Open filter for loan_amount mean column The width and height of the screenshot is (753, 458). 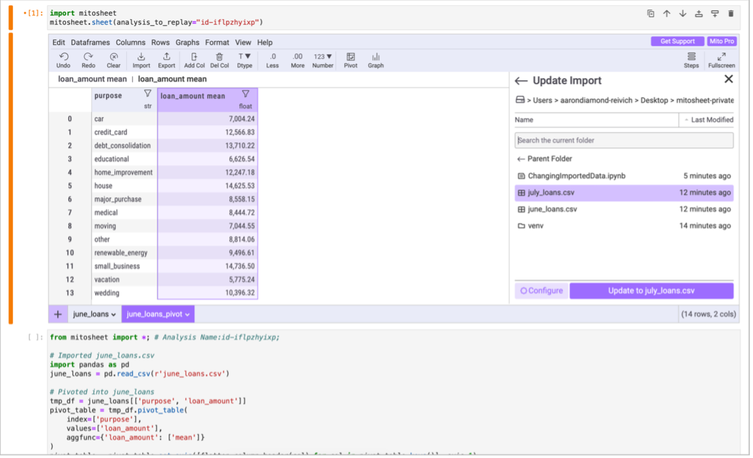[245, 94]
